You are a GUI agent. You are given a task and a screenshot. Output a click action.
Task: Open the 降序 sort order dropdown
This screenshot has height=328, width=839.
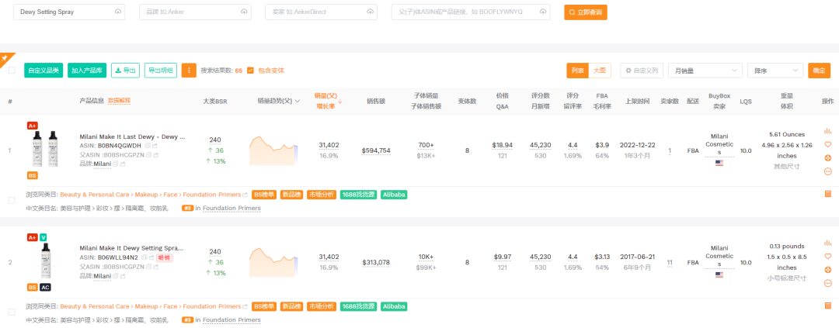click(775, 71)
